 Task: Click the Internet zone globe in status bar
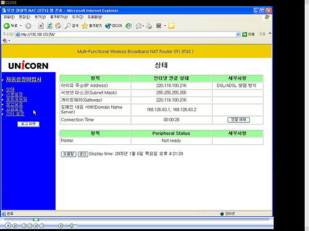(222, 214)
